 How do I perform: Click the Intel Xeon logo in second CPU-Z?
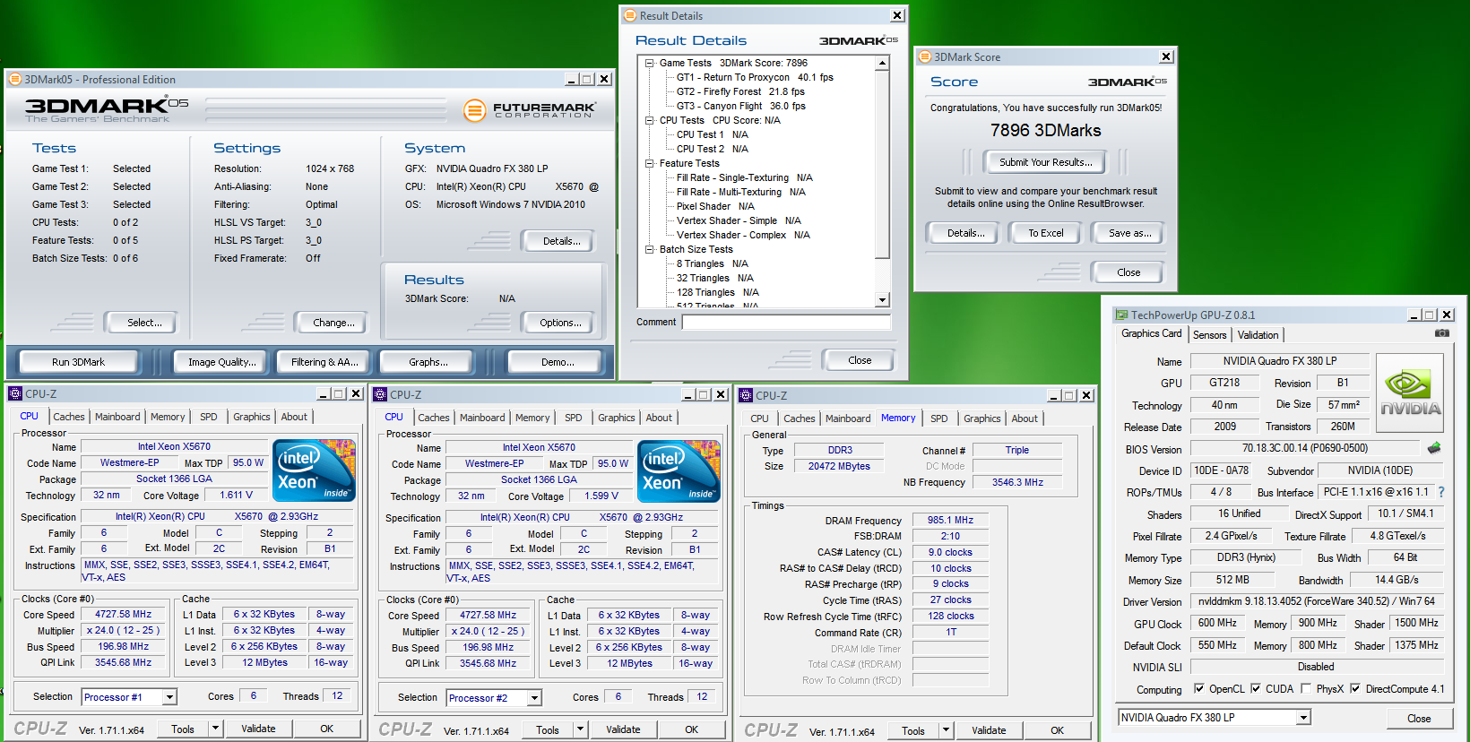coord(679,471)
